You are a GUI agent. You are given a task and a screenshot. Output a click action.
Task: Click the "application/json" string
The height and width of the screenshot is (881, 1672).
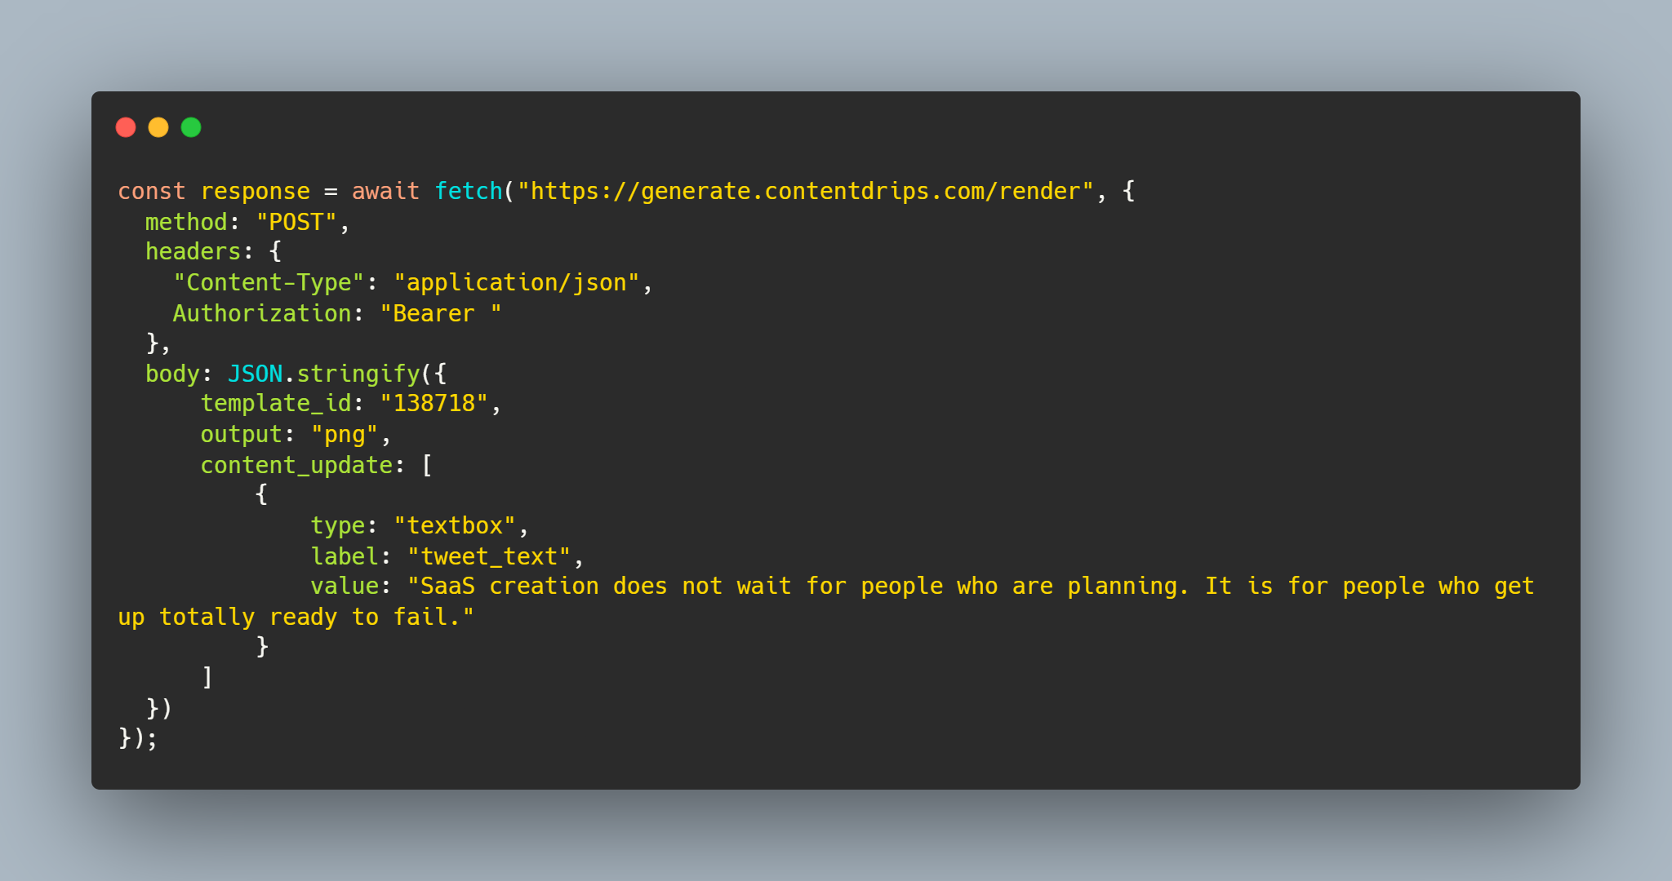pos(516,282)
